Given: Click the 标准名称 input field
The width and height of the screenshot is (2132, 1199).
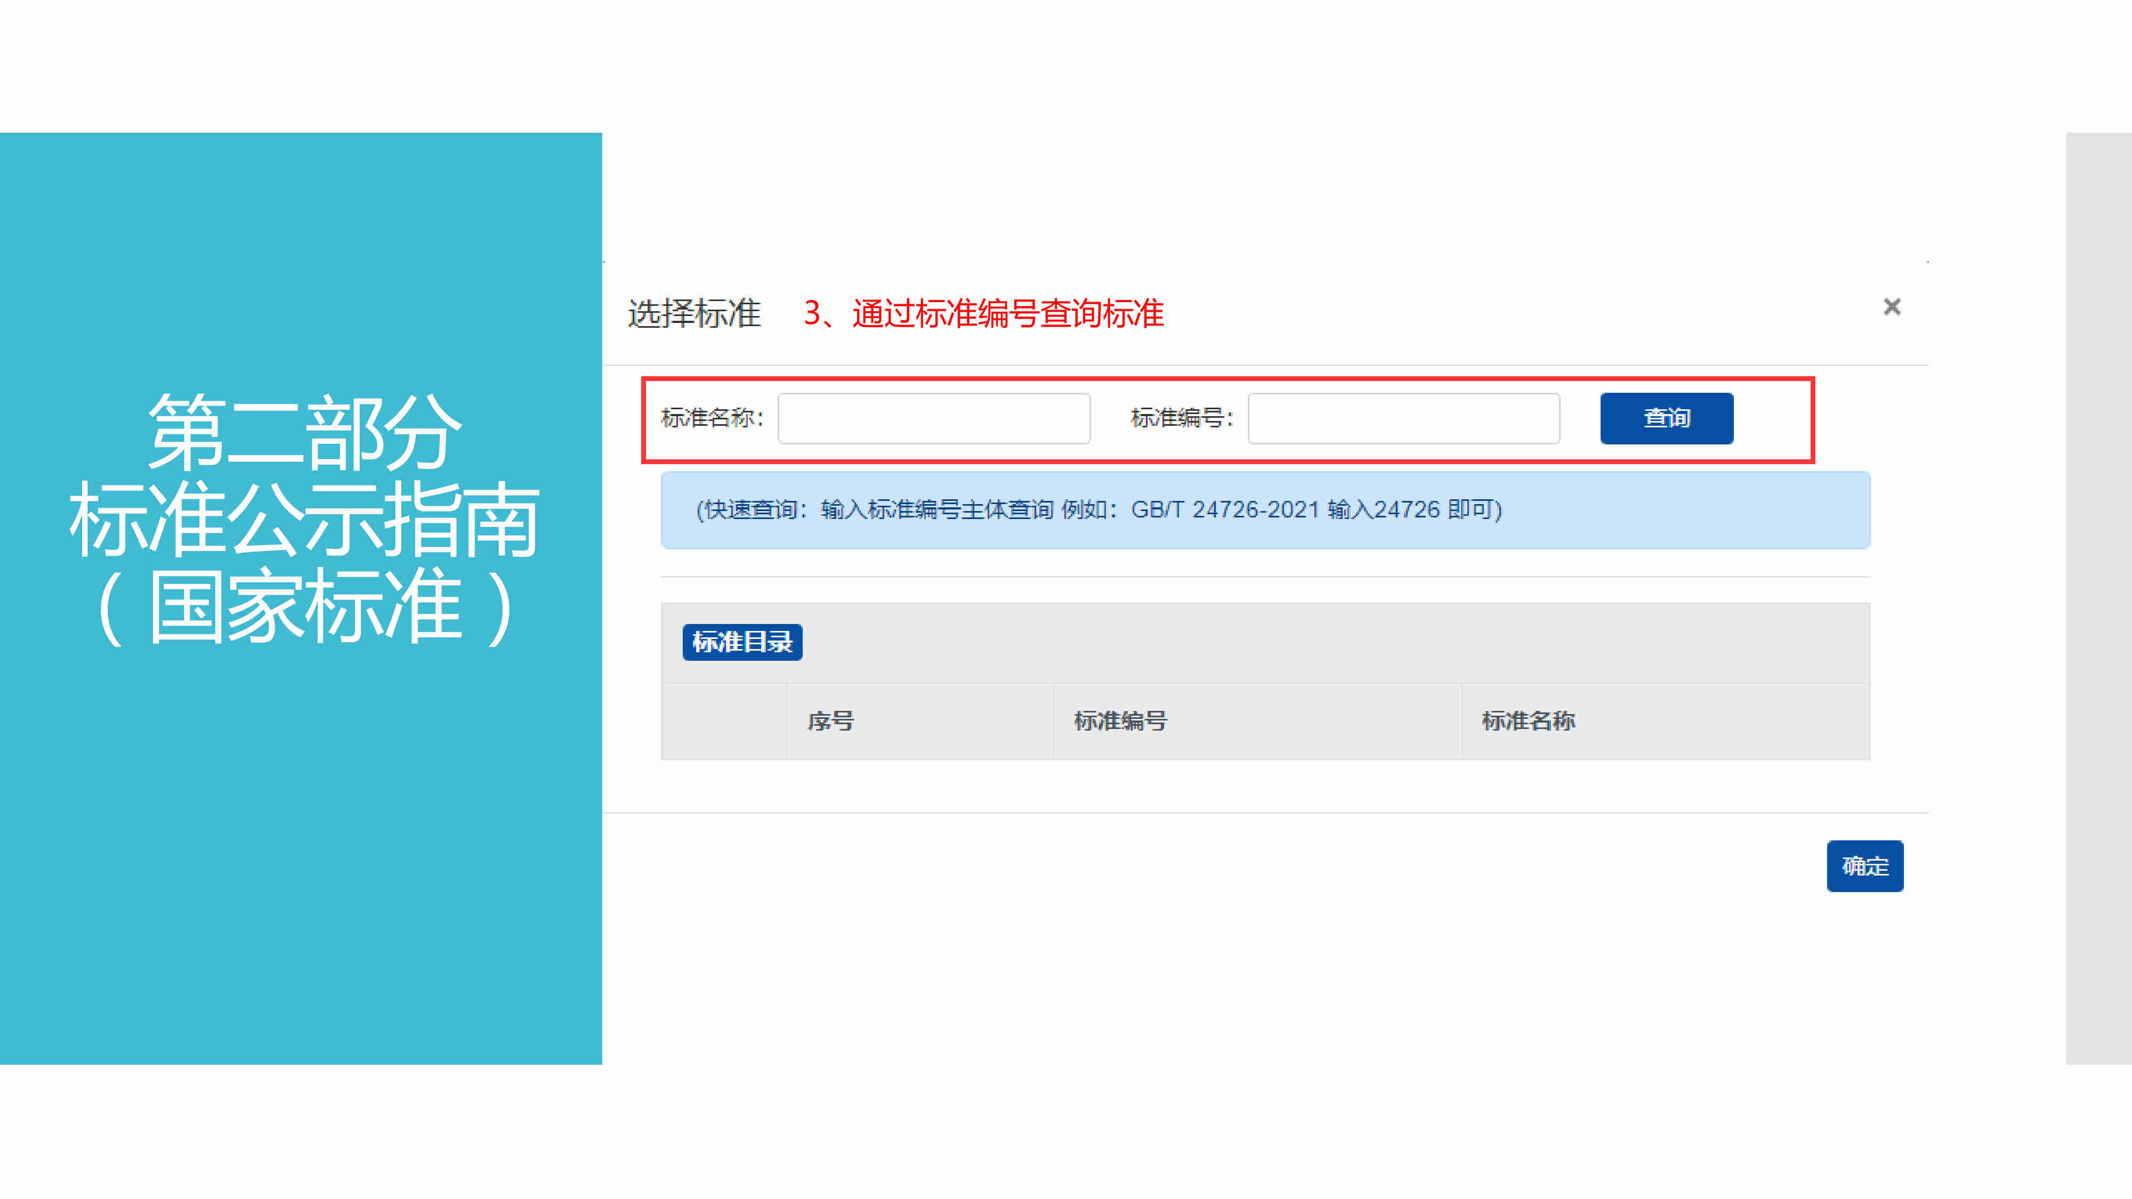Looking at the screenshot, I should click(x=934, y=419).
